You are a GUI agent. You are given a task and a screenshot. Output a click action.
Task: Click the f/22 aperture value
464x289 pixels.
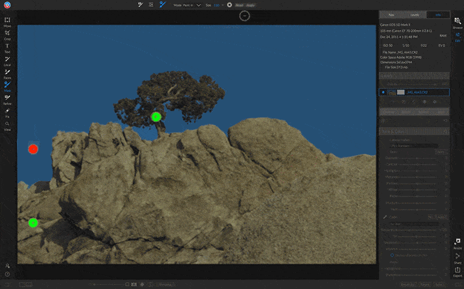(424, 46)
